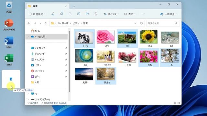The width and height of the screenshot is (207, 116).
Task: Unpin ミュージック via its pin icon
Action: (66, 71)
